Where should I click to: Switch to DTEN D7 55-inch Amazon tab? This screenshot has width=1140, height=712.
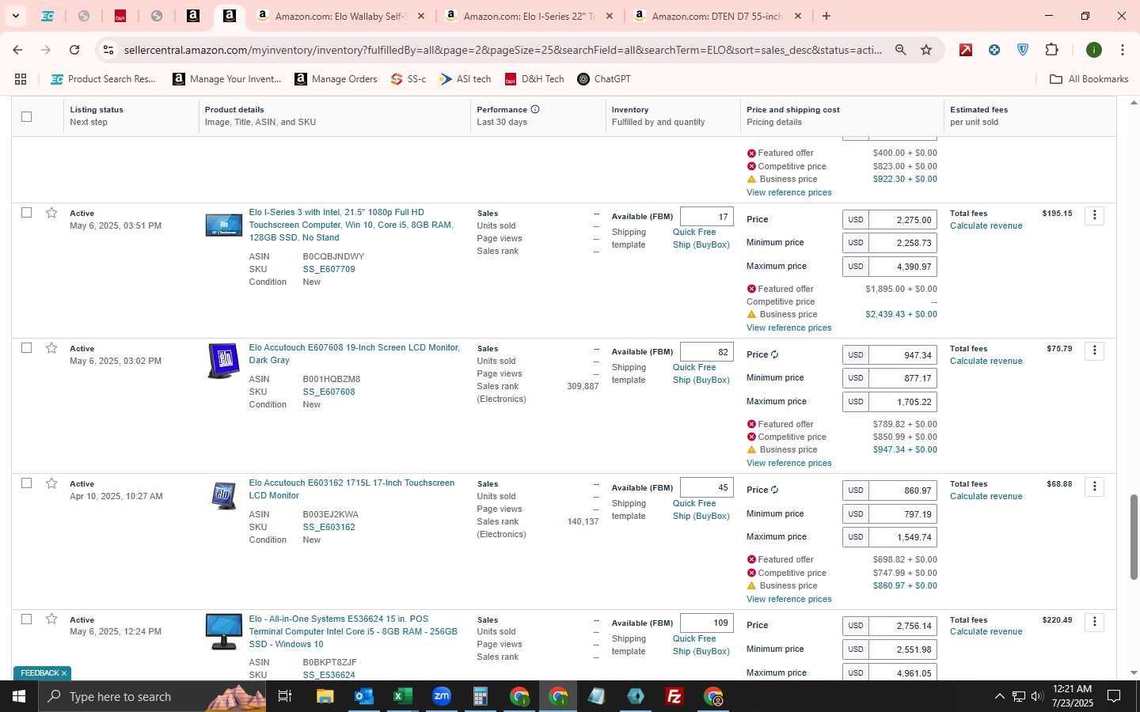(718, 16)
